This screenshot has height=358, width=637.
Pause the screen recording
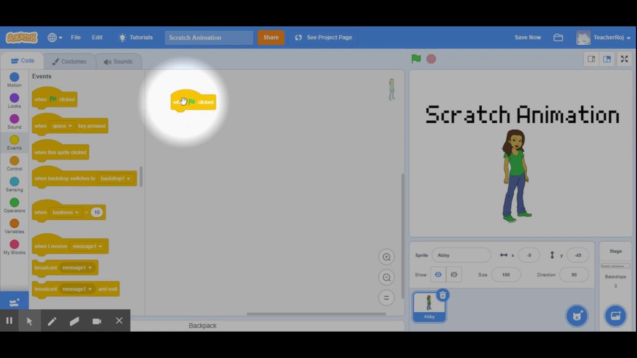pyautogui.click(x=9, y=321)
